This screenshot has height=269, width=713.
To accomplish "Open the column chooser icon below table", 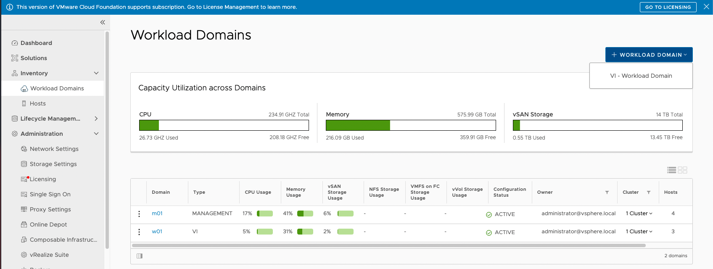I will [x=140, y=256].
